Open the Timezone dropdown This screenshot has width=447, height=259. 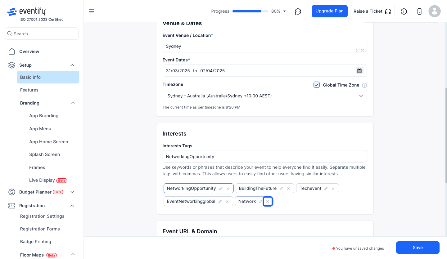pos(265,96)
